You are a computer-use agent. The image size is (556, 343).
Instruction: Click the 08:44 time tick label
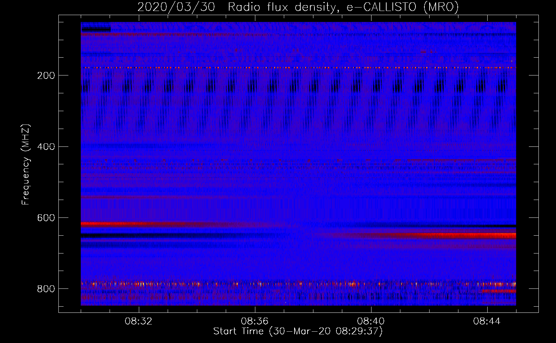click(x=487, y=321)
